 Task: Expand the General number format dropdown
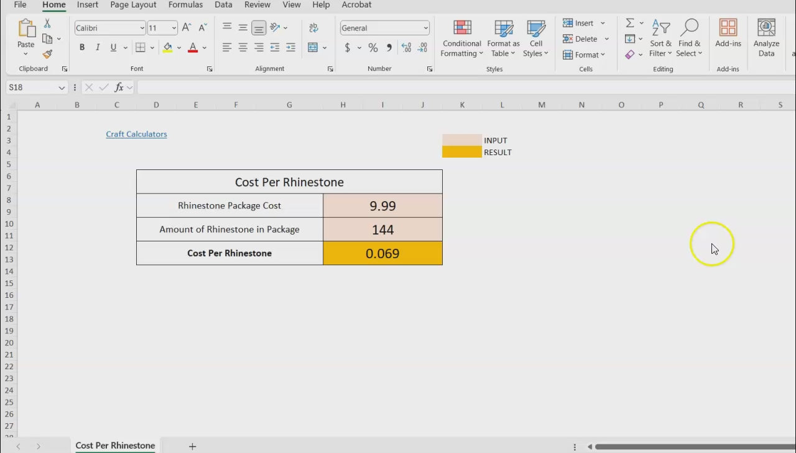pos(425,28)
